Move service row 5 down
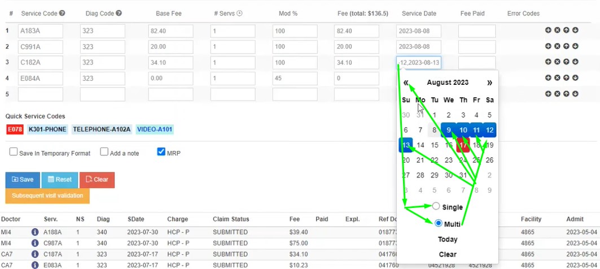 pyautogui.click(x=575, y=94)
